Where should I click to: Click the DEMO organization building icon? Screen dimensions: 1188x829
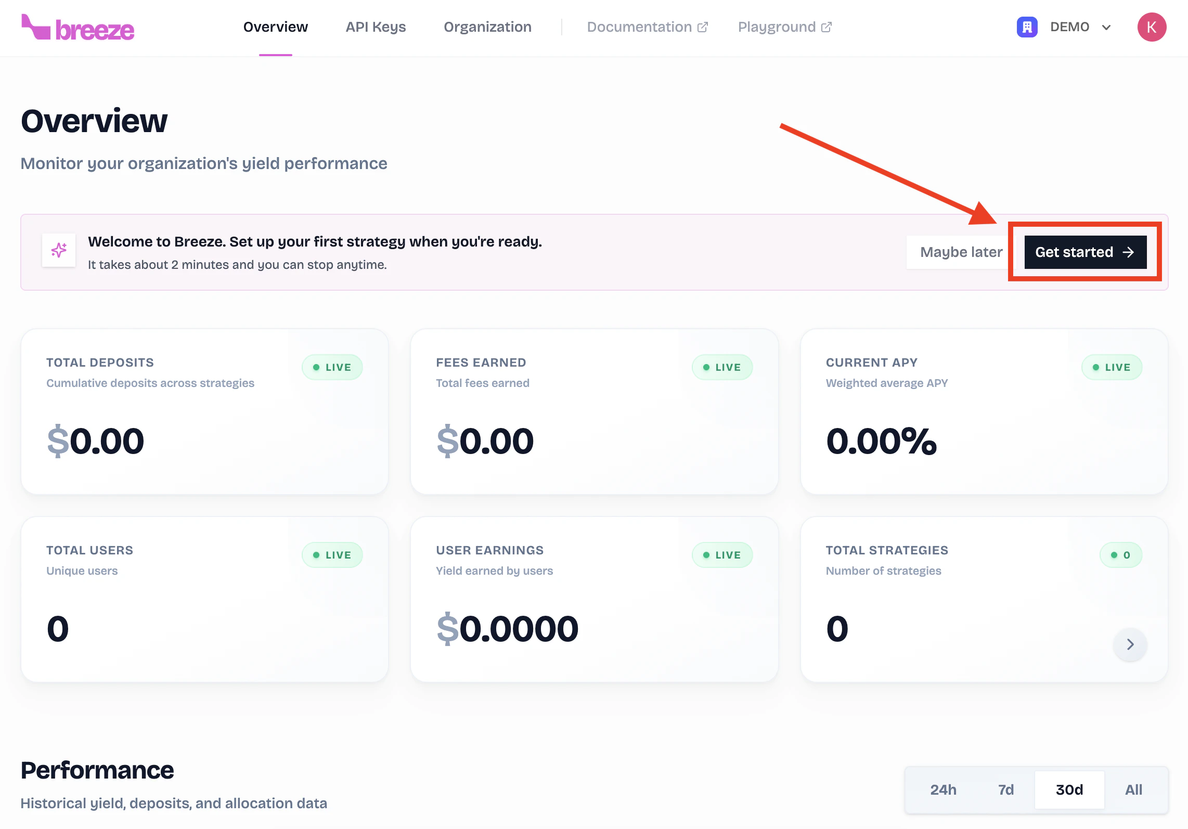coord(1027,27)
